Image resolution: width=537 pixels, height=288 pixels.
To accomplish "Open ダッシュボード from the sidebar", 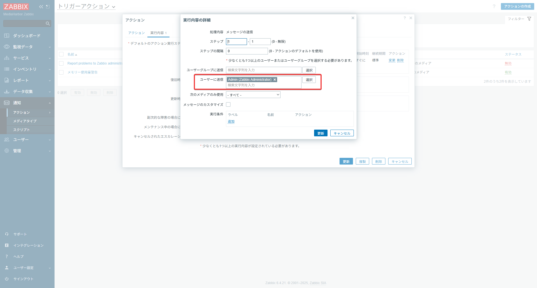I will click(27, 36).
